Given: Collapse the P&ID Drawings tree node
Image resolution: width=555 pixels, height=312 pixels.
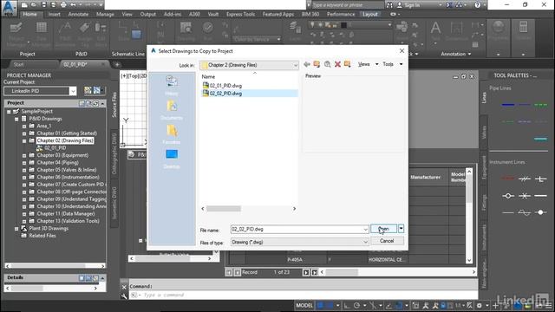Looking at the screenshot, I should pyautogui.click(x=16, y=120).
